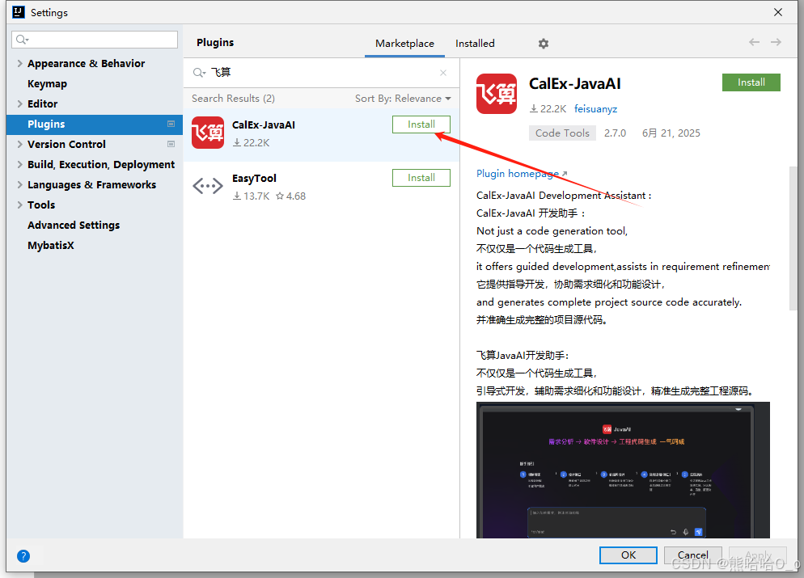The height and width of the screenshot is (578, 804).
Task: Clear the plugin search text with X
Action: (443, 73)
